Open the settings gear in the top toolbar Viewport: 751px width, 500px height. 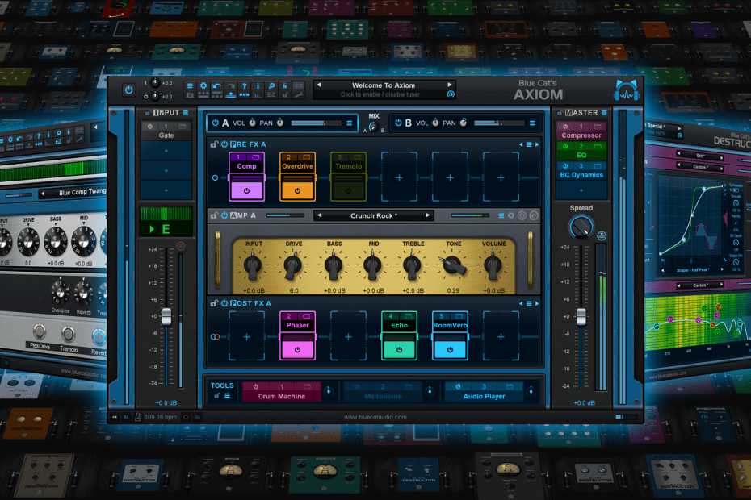click(203, 85)
